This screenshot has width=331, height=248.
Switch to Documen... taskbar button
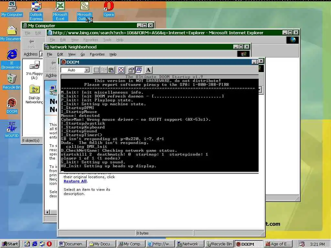pos(72,244)
